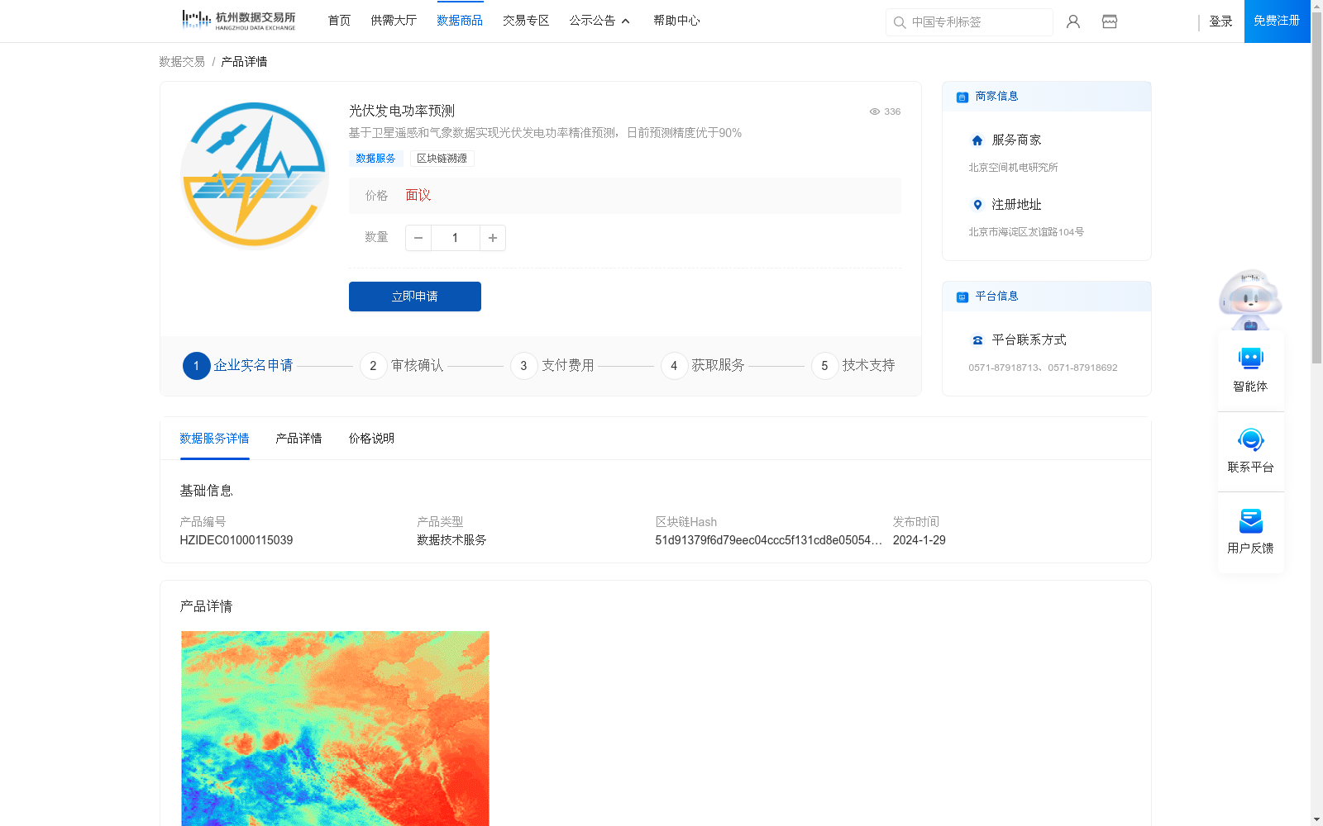Click the 服务商家 home icon
1323x826 pixels.
point(977,140)
